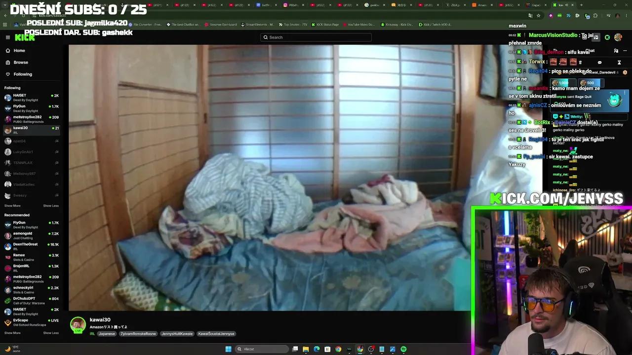Open Microsoft Store from taskbar
The image size is (632, 355).
click(327, 349)
